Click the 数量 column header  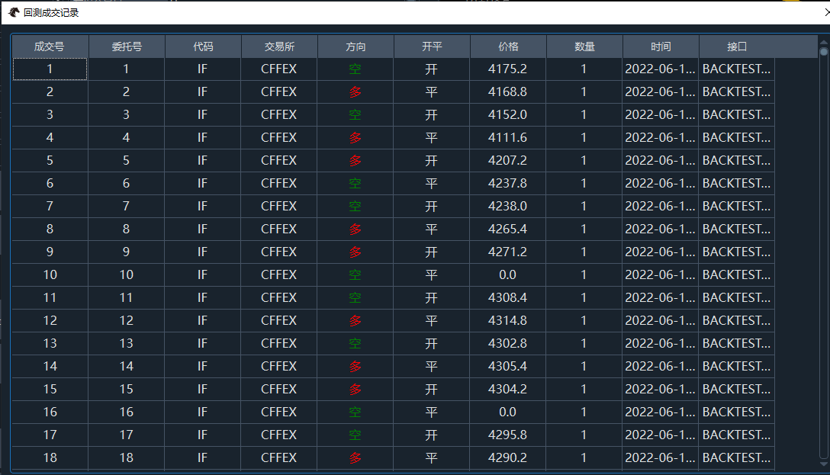(x=584, y=47)
